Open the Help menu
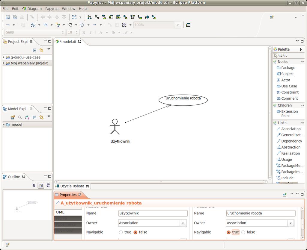This screenshot has height=250, width=307. [83, 9]
